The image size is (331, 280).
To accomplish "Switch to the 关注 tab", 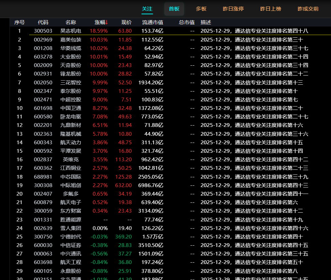I will [x=147, y=9].
